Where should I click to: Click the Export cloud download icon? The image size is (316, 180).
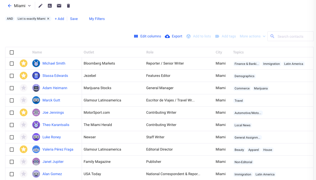coord(167,36)
